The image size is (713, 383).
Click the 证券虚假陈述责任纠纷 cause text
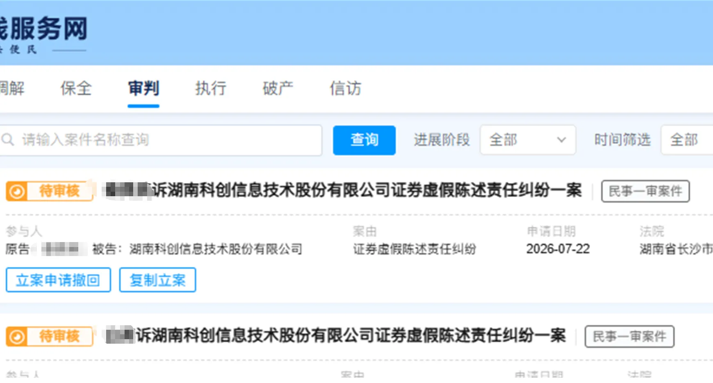click(x=415, y=249)
